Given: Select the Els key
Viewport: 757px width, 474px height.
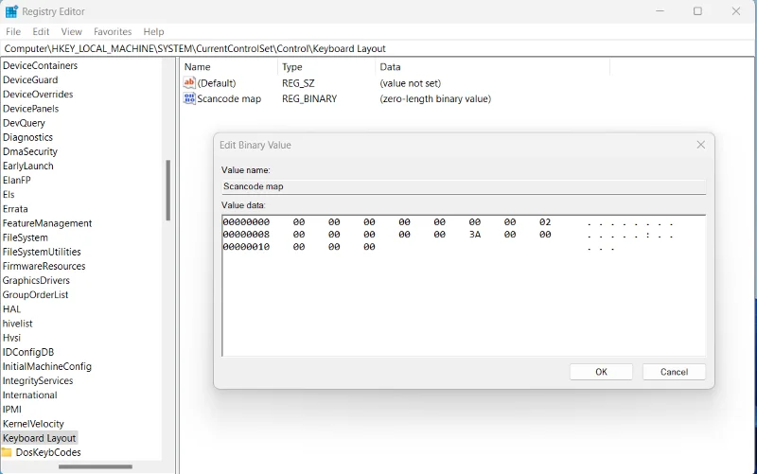Looking at the screenshot, I should pos(9,195).
